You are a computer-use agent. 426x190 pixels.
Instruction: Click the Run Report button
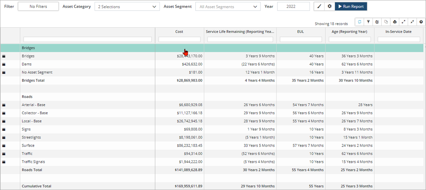click(x=351, y=6)
